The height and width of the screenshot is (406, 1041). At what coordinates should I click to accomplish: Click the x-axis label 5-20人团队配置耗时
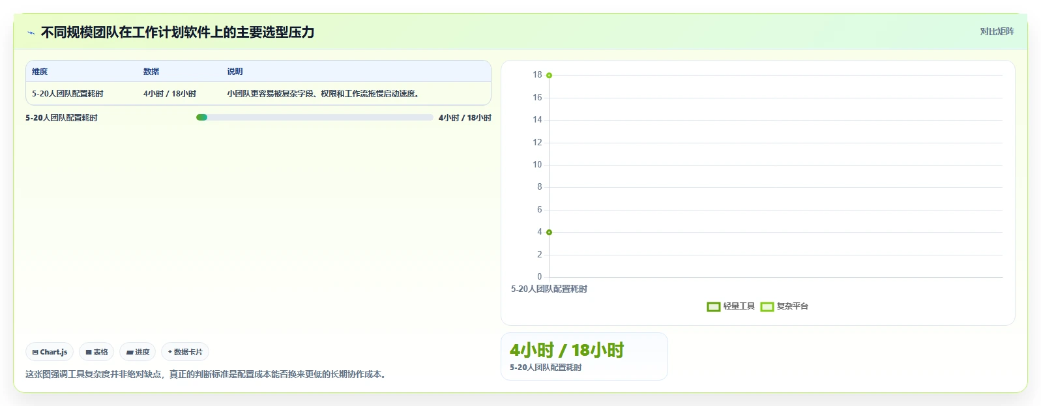[x=549, y=289]
